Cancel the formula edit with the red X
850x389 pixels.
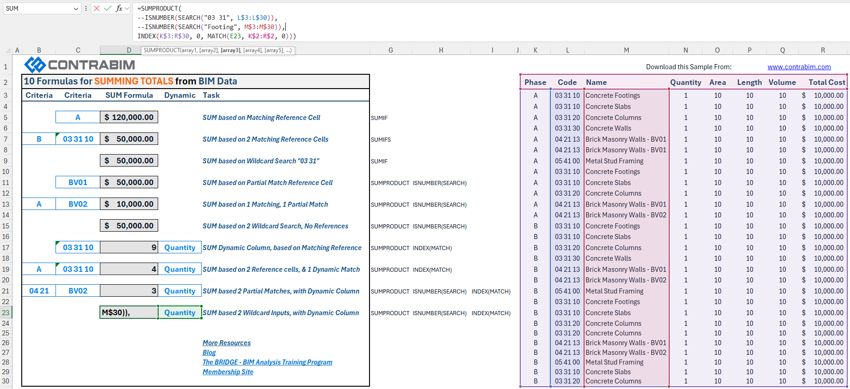pos(97,8)
